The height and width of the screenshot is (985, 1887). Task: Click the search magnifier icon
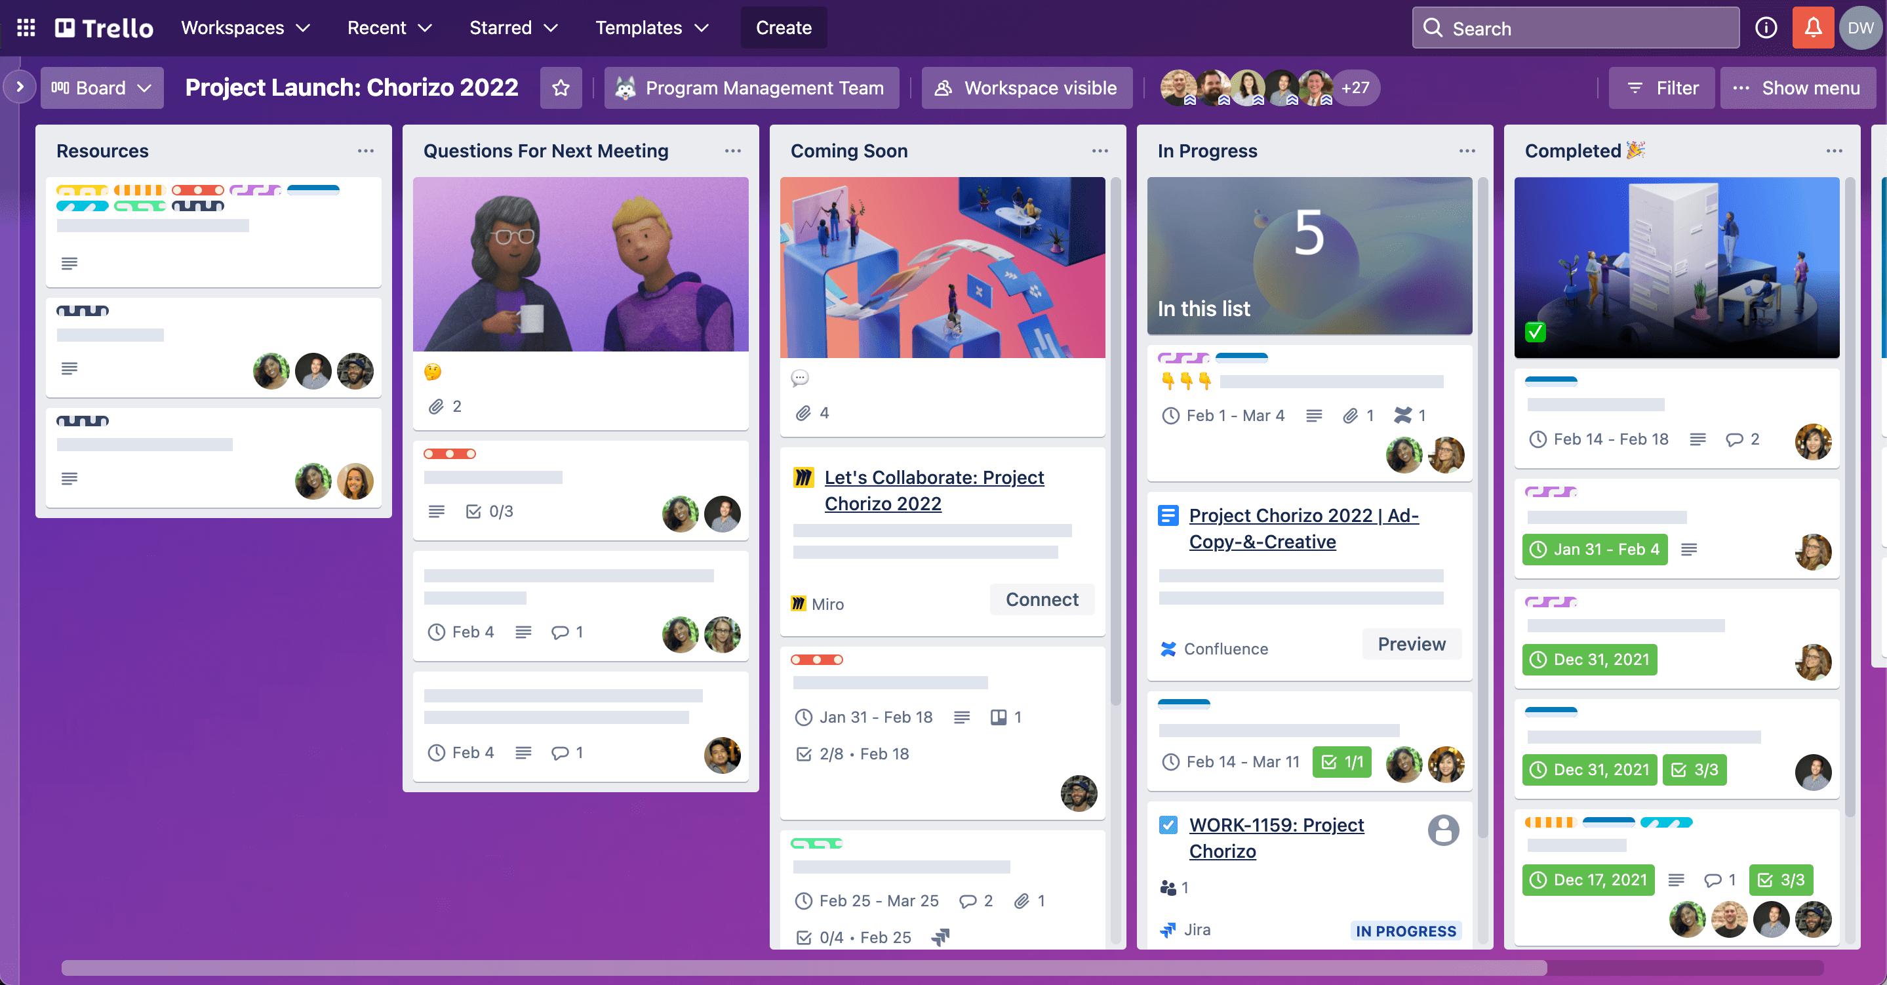1434,28
